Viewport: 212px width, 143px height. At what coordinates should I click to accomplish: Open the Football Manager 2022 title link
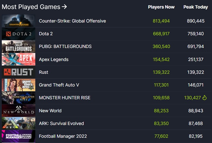[63, 136]
